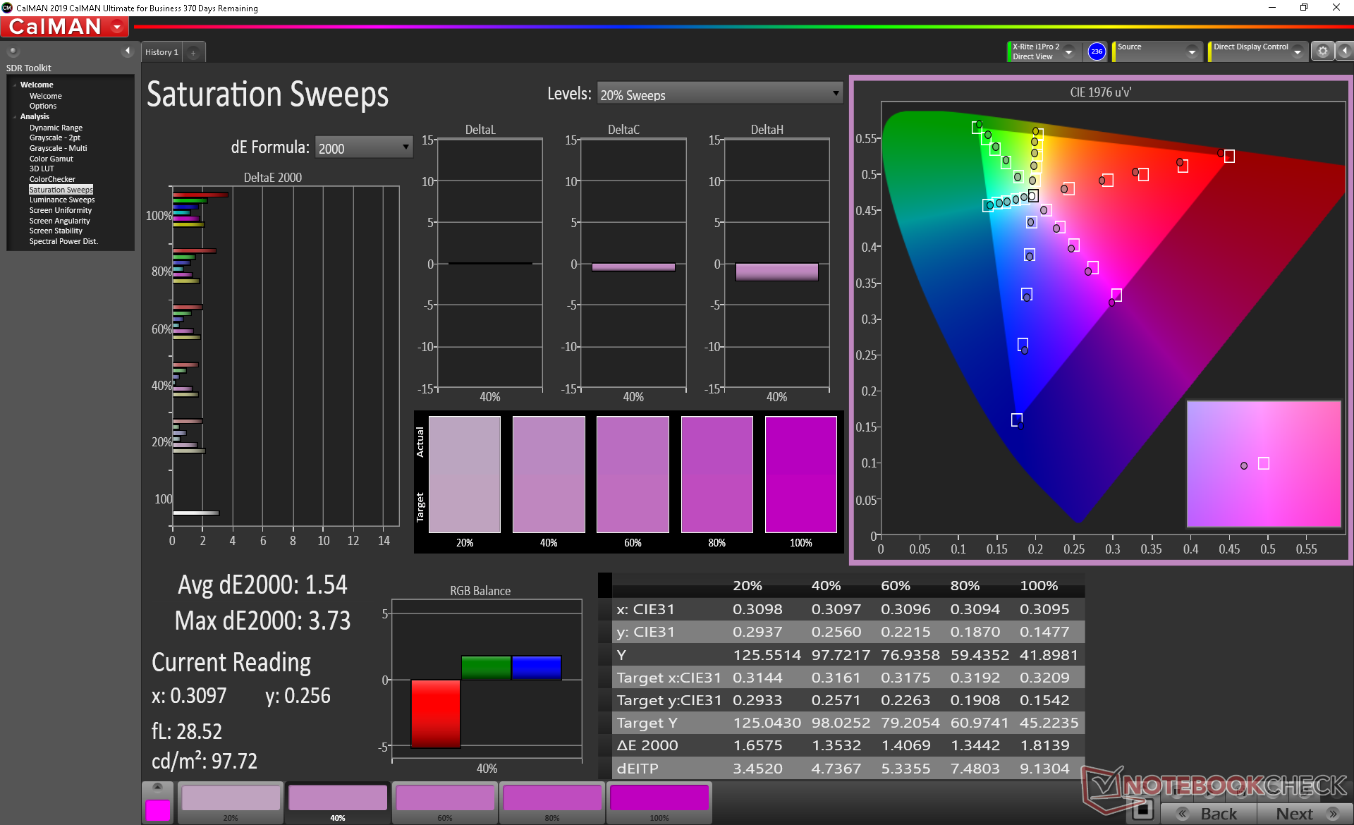This screenshot has height=825, width=1354.
Task: Click the DeltaH chart bar
Action: (x=776, y=272)
